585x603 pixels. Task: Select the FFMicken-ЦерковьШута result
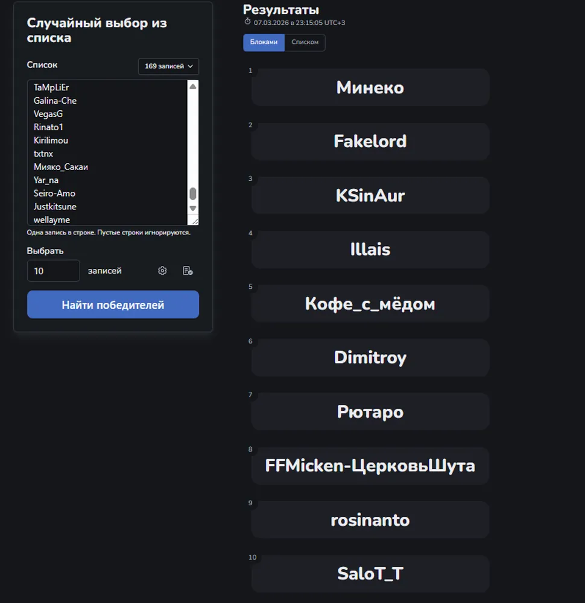370,466
